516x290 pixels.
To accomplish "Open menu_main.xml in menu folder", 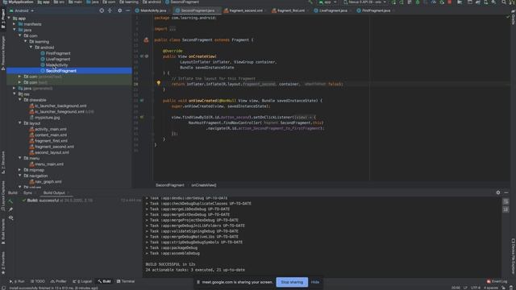I will (x=49, y=164).
